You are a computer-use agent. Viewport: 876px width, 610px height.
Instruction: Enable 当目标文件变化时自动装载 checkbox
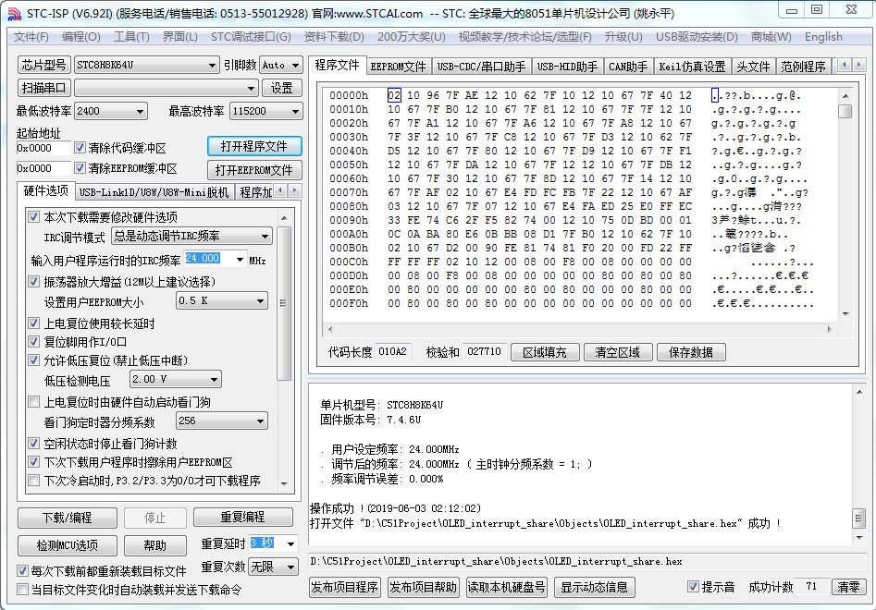(22, 590)
